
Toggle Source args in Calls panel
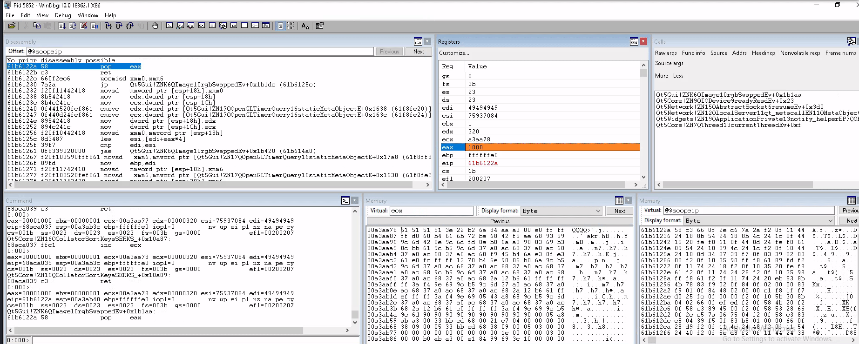pos(669,63)
